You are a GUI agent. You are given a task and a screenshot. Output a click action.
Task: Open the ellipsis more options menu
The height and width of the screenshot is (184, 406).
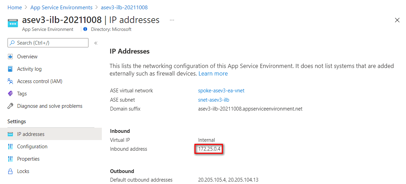(172, 20)
